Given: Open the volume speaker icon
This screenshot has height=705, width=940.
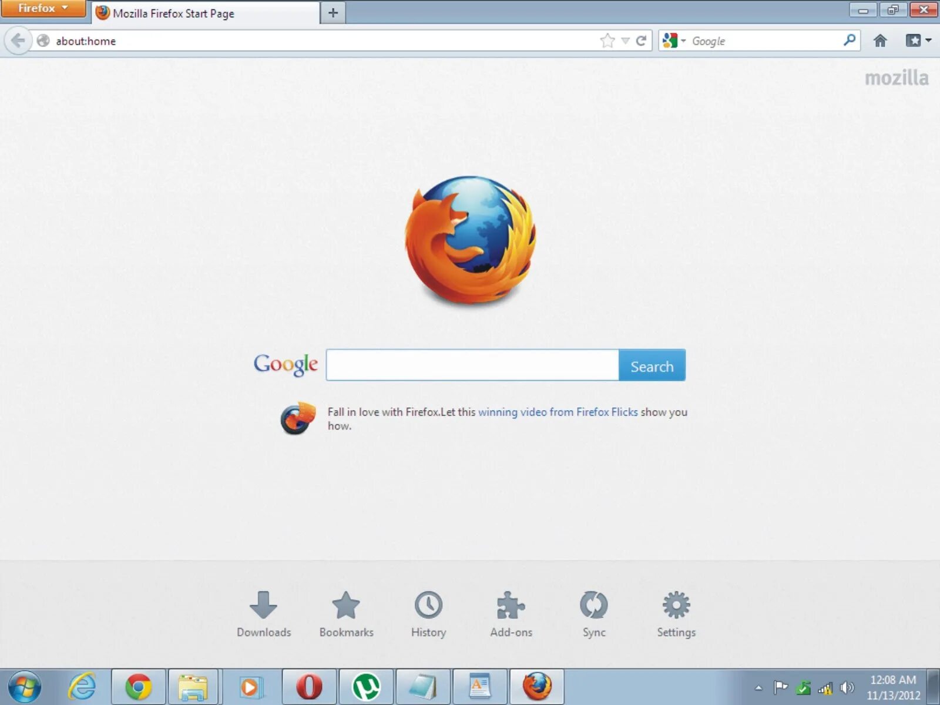Looking at the screenshot, I should coord(847,687).
